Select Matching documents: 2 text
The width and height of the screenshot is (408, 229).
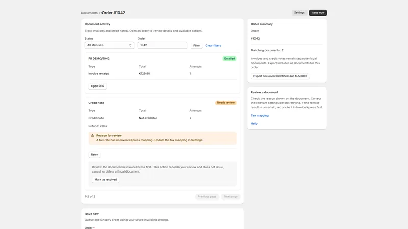[x=267, y=50]
